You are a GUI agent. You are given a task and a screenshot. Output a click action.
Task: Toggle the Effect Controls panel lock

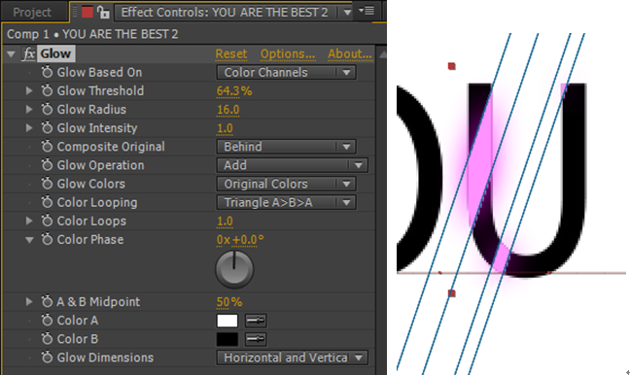click(103, 12)
